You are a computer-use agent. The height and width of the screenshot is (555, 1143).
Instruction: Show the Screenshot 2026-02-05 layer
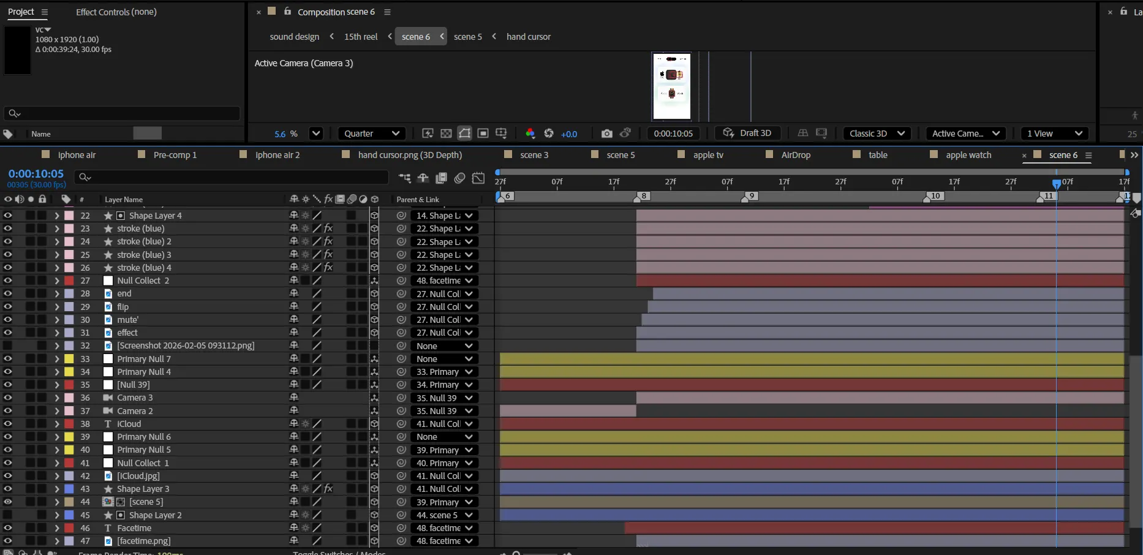(x=8, y=345)
